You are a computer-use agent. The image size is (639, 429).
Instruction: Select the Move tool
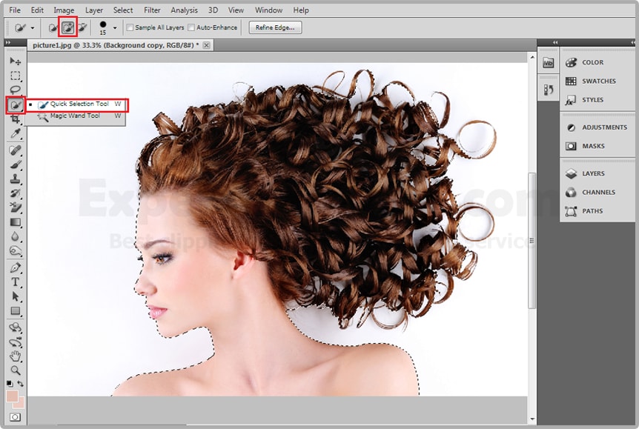tap(15, 61)
